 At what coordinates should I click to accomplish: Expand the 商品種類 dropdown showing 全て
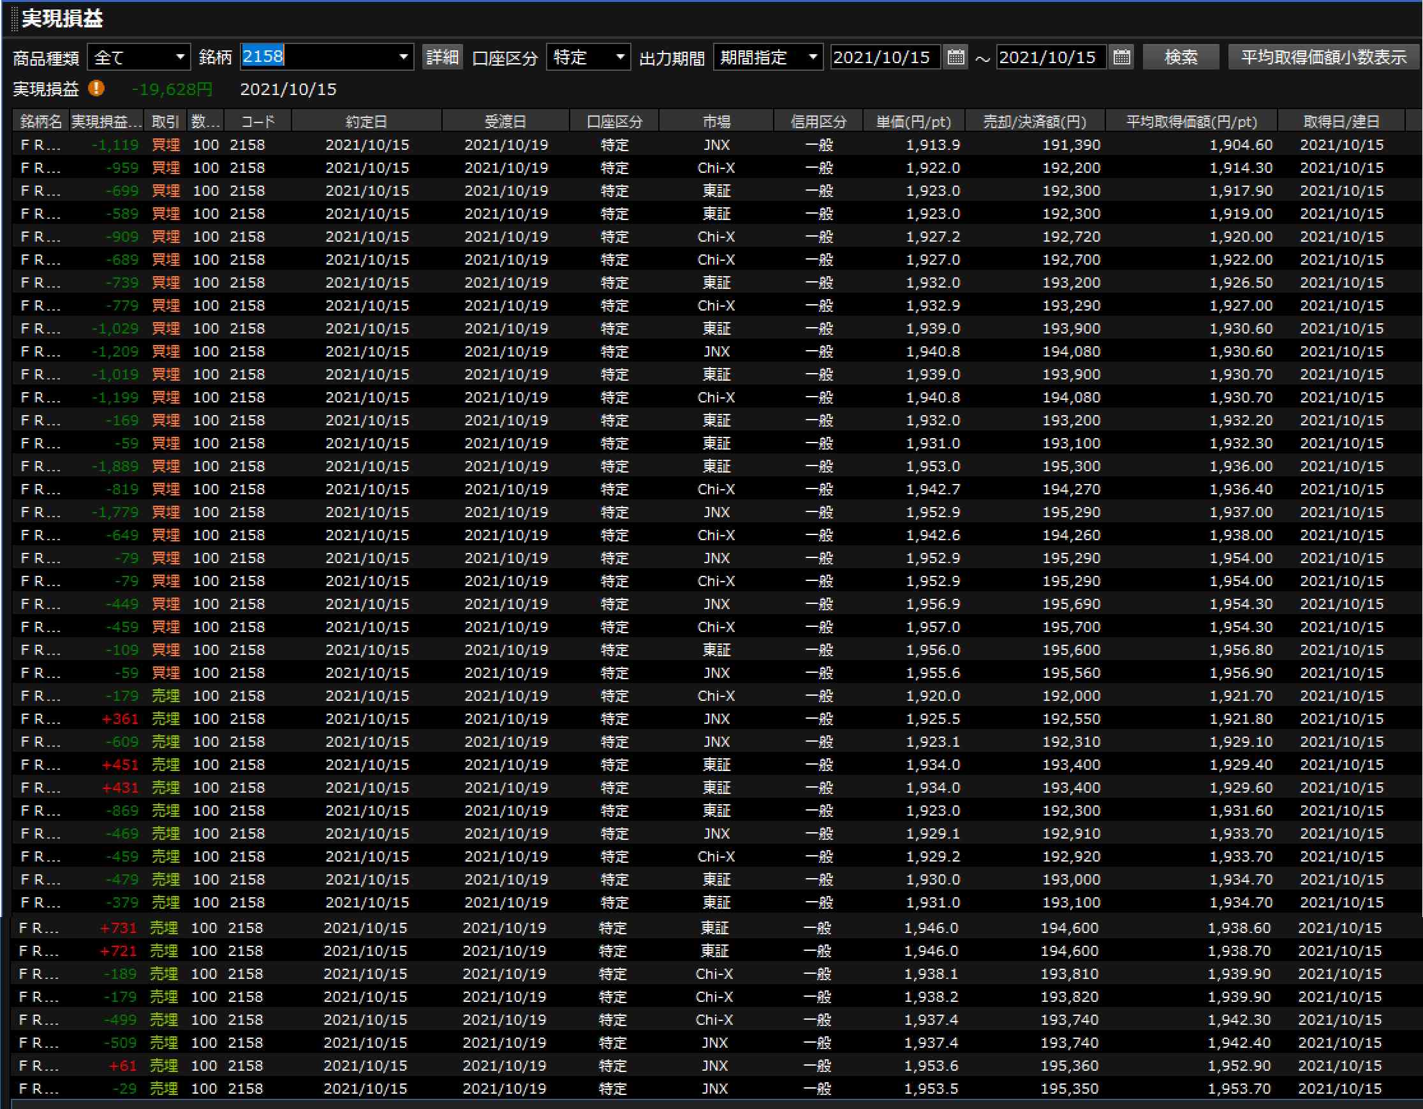click(x=180, y=57)
